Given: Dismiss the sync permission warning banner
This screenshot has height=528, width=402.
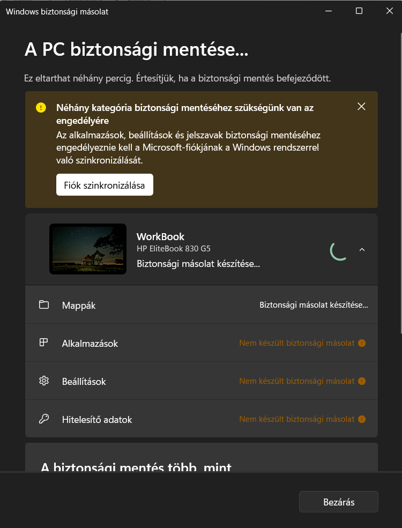Looking at the screenshot, I should click(361, 107).
